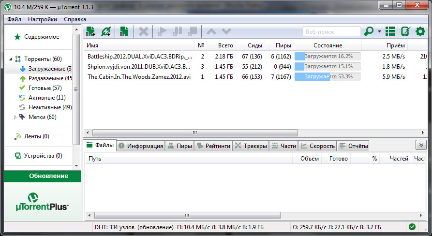
Task: Click the green network status check icon
Action: (x=412, y=227)
